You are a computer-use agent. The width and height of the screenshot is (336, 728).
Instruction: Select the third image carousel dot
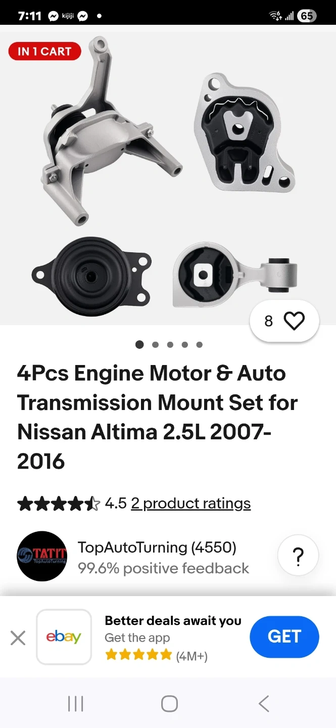170,345
